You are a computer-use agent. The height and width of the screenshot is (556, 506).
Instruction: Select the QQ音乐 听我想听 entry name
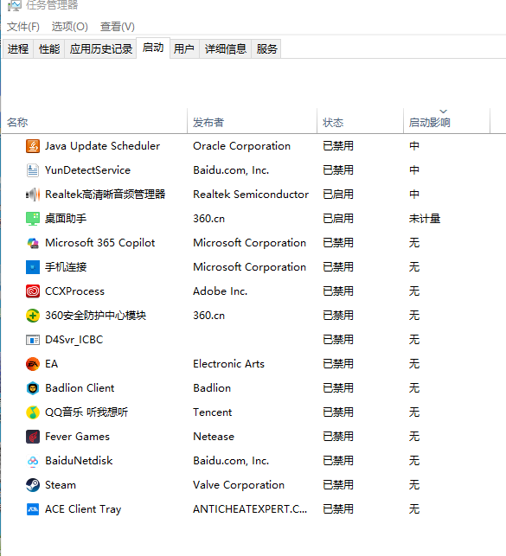click(x=86, y=412)
